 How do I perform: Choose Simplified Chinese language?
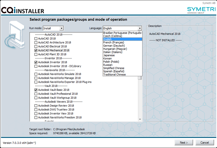tap(123, 68)
